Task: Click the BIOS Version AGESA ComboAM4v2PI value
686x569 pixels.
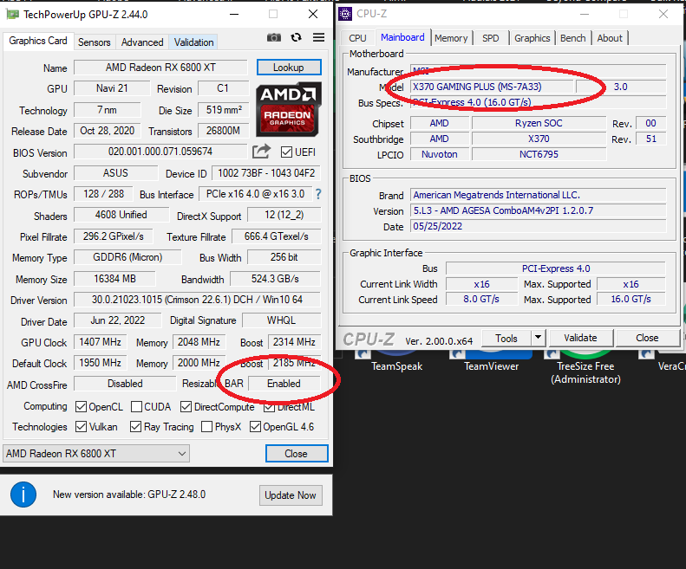Action: pyautogui.click(x=538, y=210)
